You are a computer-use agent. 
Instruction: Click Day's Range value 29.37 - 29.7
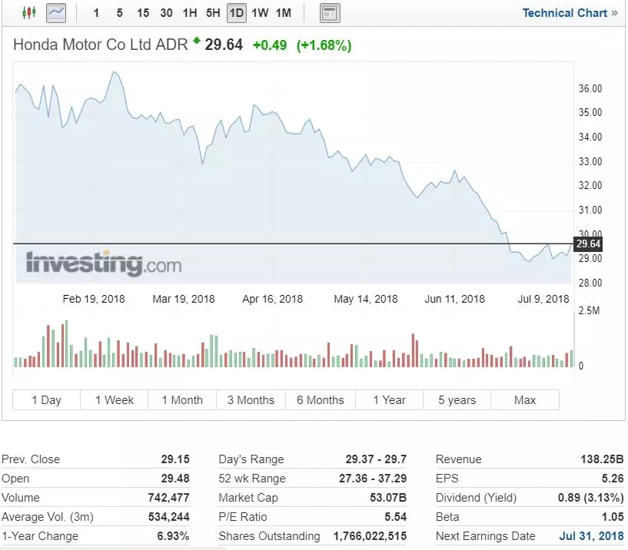(x=376, y=459)
